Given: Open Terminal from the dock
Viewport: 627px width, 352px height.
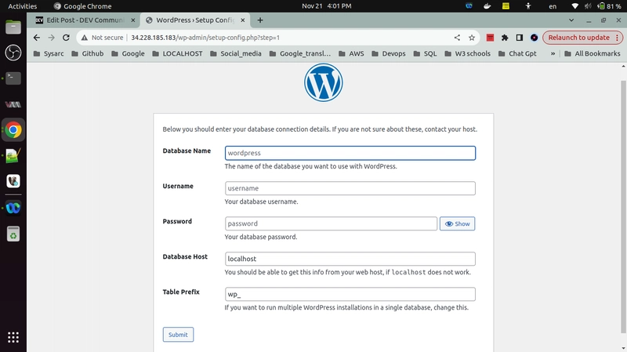Looking at the screenshot, I should point(13,78).
